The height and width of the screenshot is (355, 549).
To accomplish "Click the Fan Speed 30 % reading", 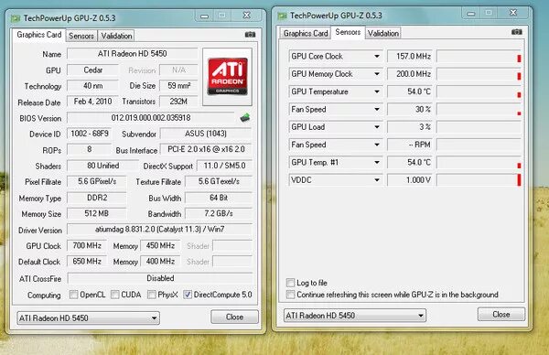I will pos(410,109).
